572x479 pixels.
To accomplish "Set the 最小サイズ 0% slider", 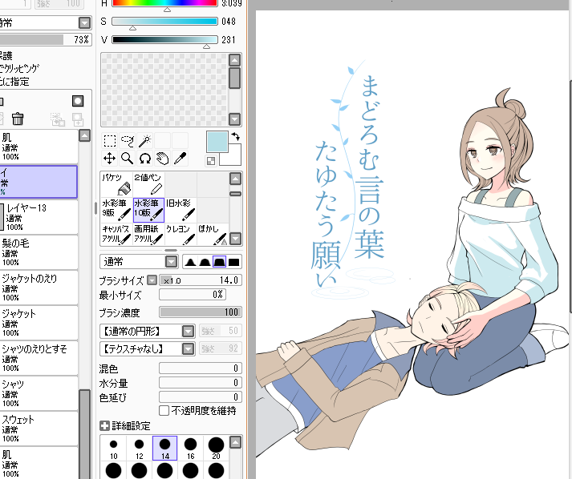I will (x=193, y=294).
